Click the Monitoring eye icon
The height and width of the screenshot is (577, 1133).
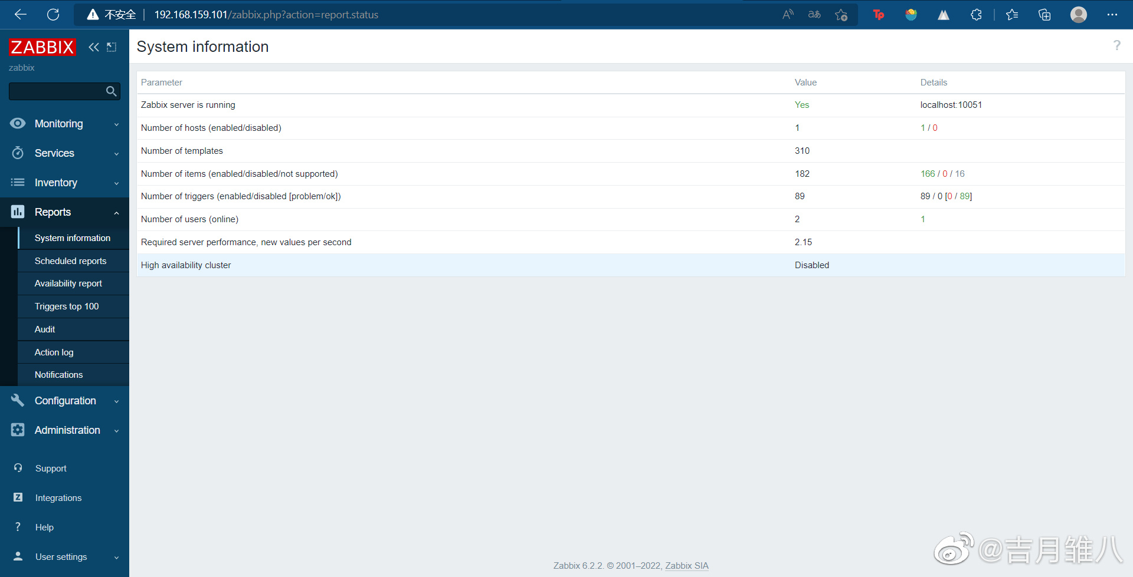[18, 123]
